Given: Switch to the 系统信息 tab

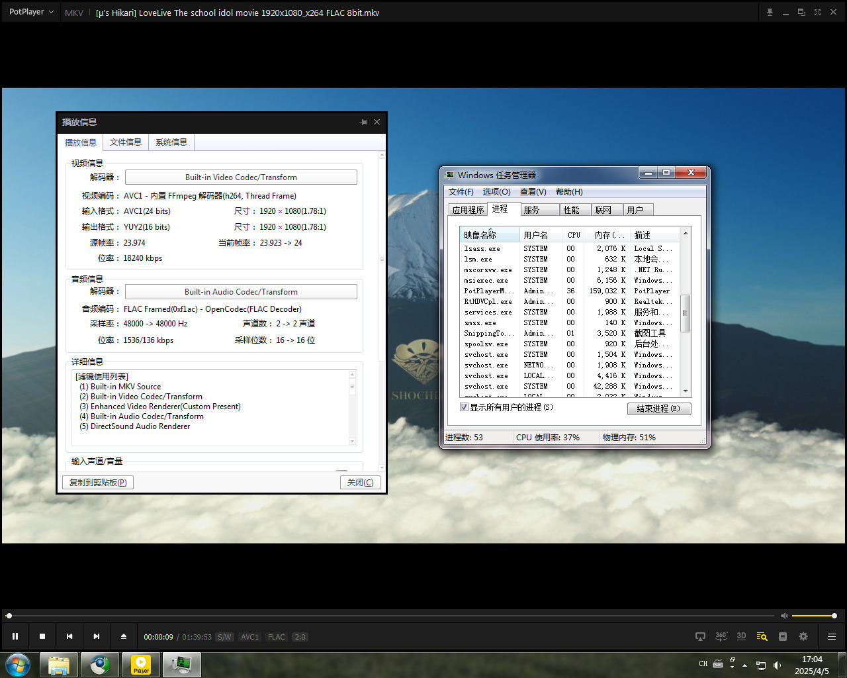Looking at the screenshot, I should pos(171,142).
